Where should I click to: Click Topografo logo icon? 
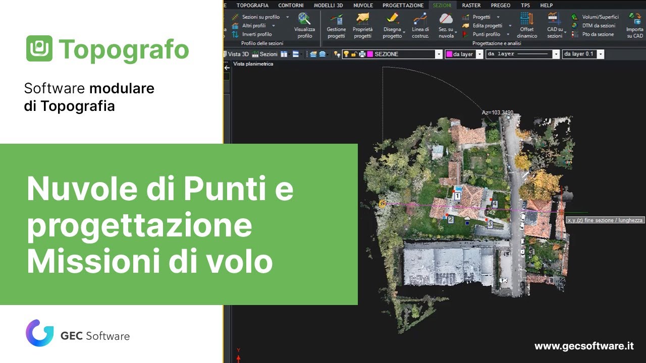point(39,48)
